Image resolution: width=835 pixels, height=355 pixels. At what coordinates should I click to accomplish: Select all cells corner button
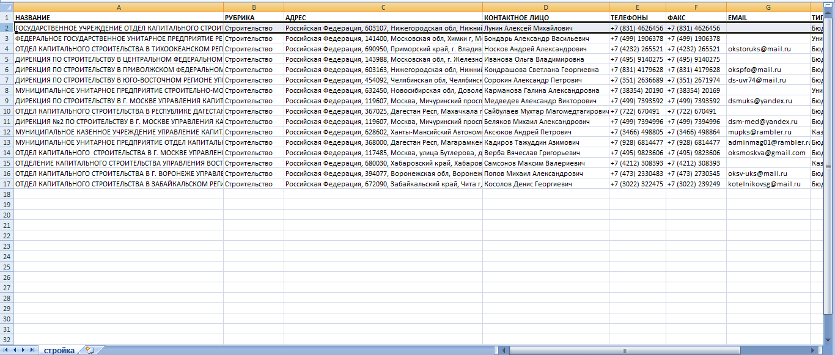pyautogui.click(x=7, y=7)
